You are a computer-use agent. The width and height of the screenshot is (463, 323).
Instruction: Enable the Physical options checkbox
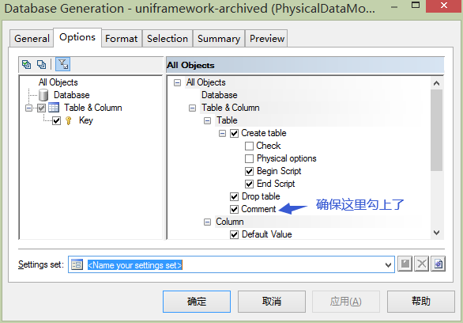tap(249, 159)
